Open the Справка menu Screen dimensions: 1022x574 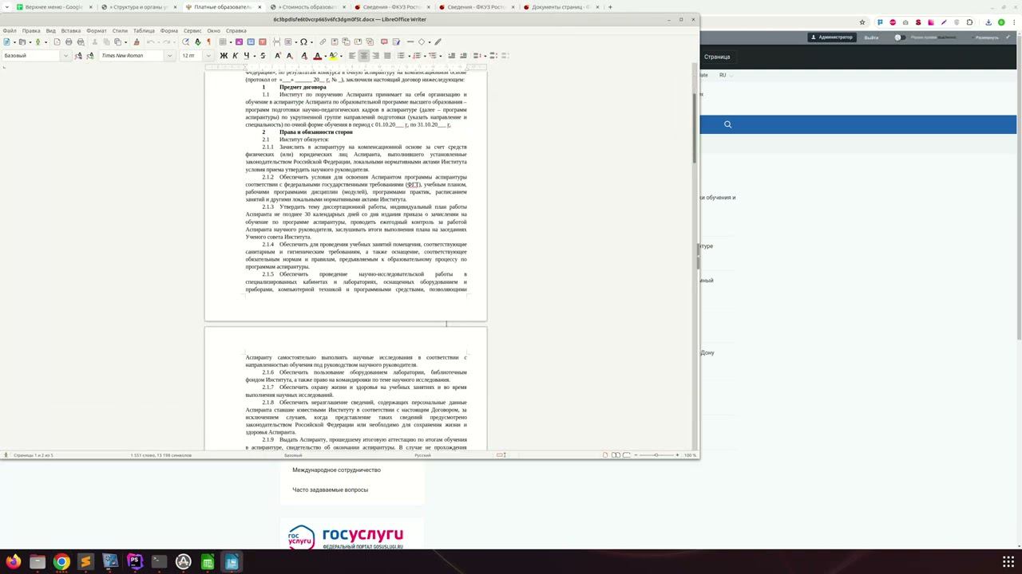coord(236,31)
